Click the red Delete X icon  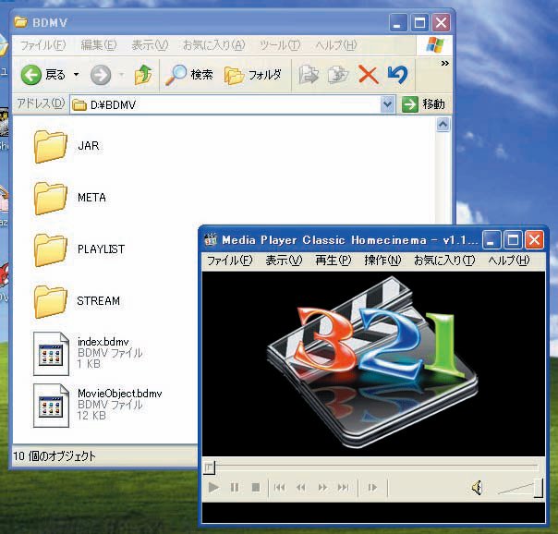369,75
